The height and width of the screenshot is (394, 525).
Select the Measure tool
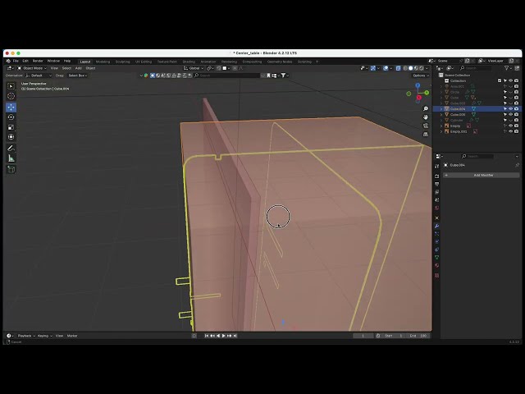[11, 158]
